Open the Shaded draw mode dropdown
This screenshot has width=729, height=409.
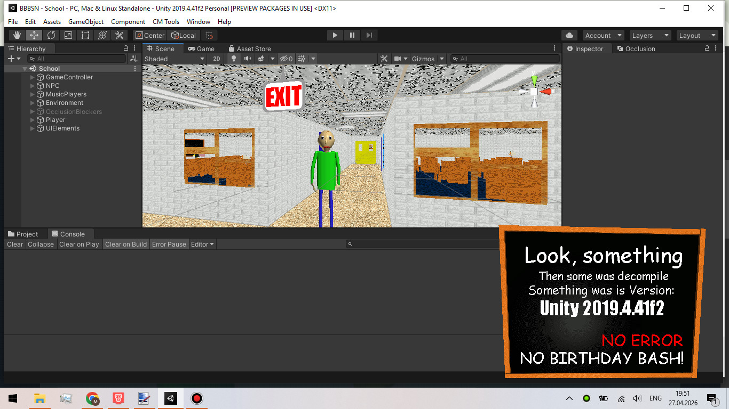pyautogui.click(x=175, y=59)
